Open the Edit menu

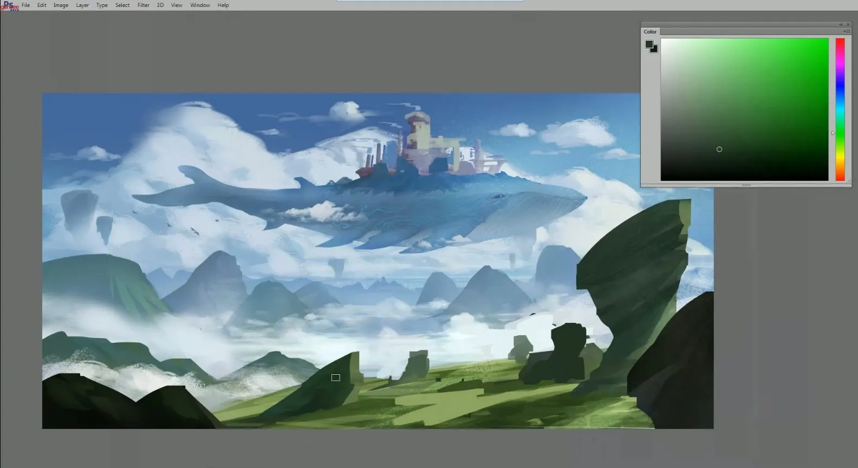click(x=42, y=5)
